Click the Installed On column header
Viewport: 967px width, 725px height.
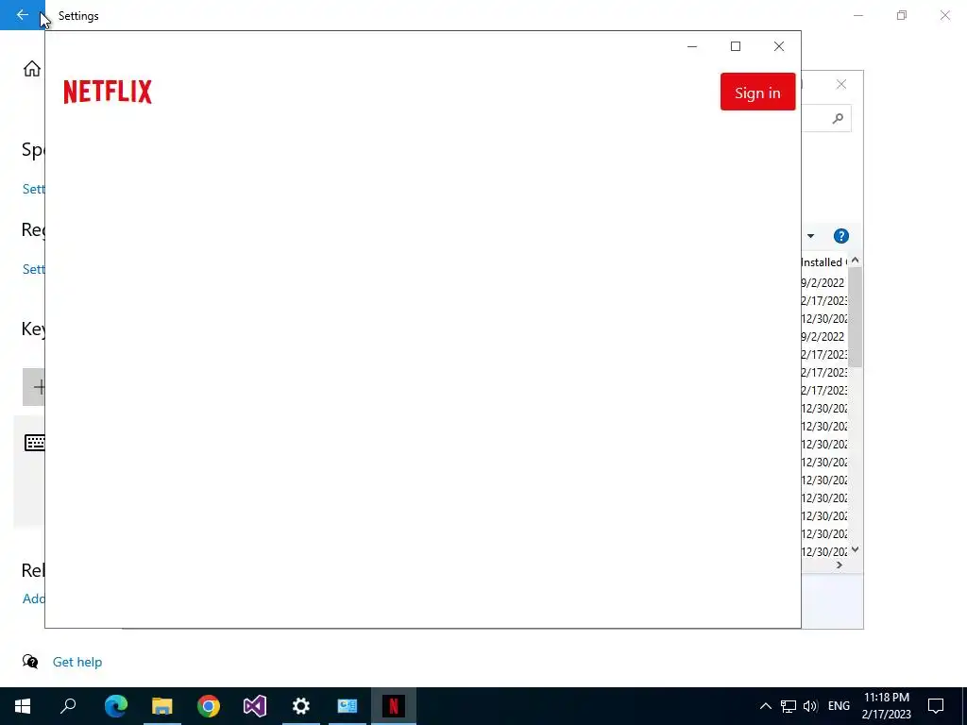point(823,262)
